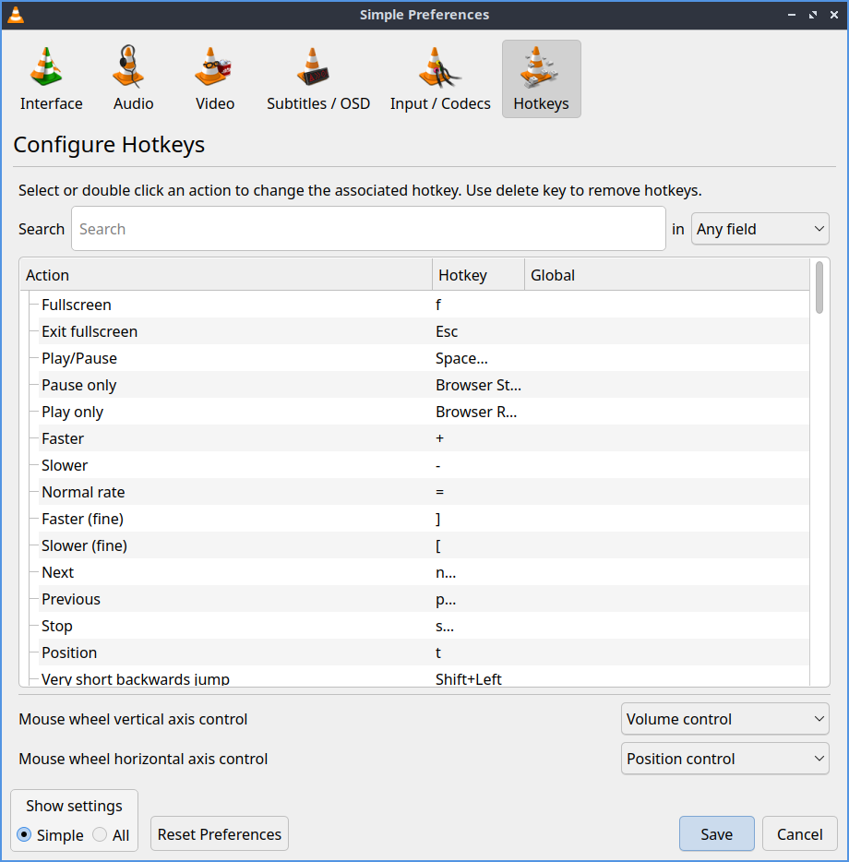Click the Global column header
849x862 pixels.
[x=664, y=275]
